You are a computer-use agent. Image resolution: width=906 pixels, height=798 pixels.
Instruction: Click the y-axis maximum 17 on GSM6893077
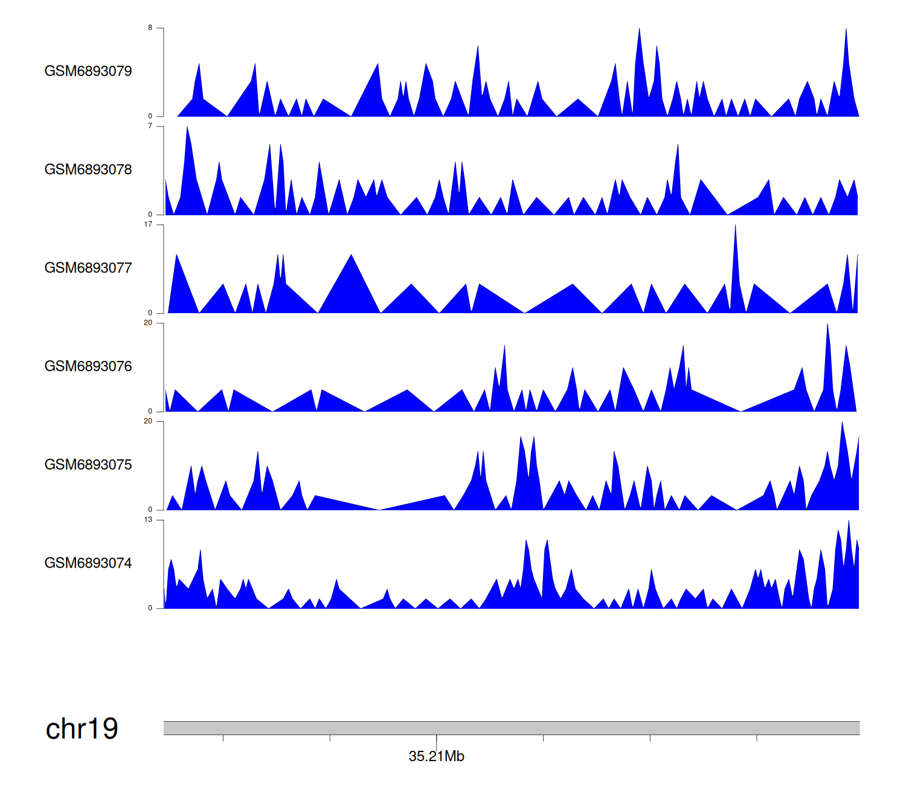tap(148, 224)
